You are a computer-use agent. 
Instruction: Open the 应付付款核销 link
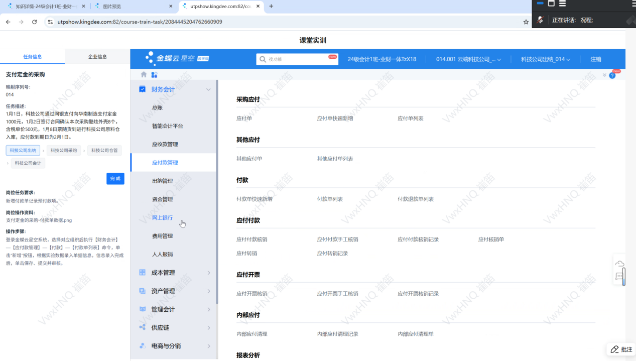coord(252,239)
